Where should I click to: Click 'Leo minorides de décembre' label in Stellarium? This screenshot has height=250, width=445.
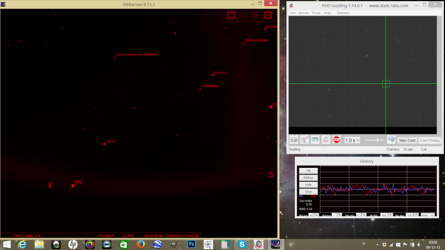coord(137,54)
